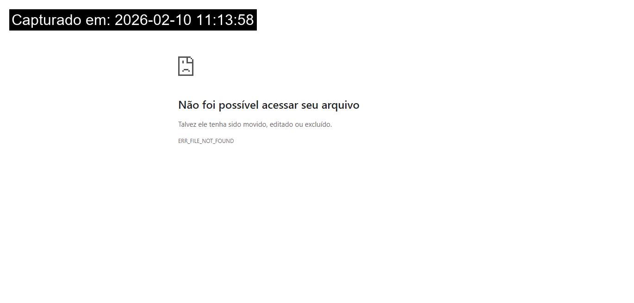Click the word 'Não' in the heading
The height and width of the screenshot is (303, 634).
coord(189,105)
